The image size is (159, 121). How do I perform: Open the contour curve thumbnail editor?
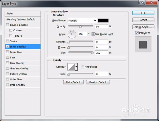pyautogui.click(x=71, y=67)
